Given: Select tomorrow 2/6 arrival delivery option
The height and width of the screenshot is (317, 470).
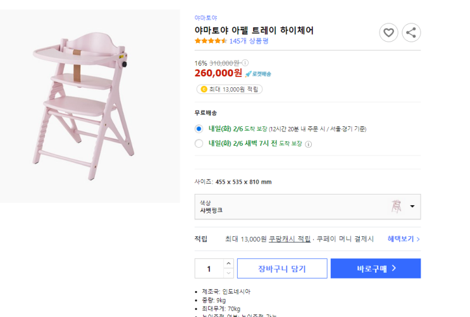Looking at the screenshot, I should (199, 128).
